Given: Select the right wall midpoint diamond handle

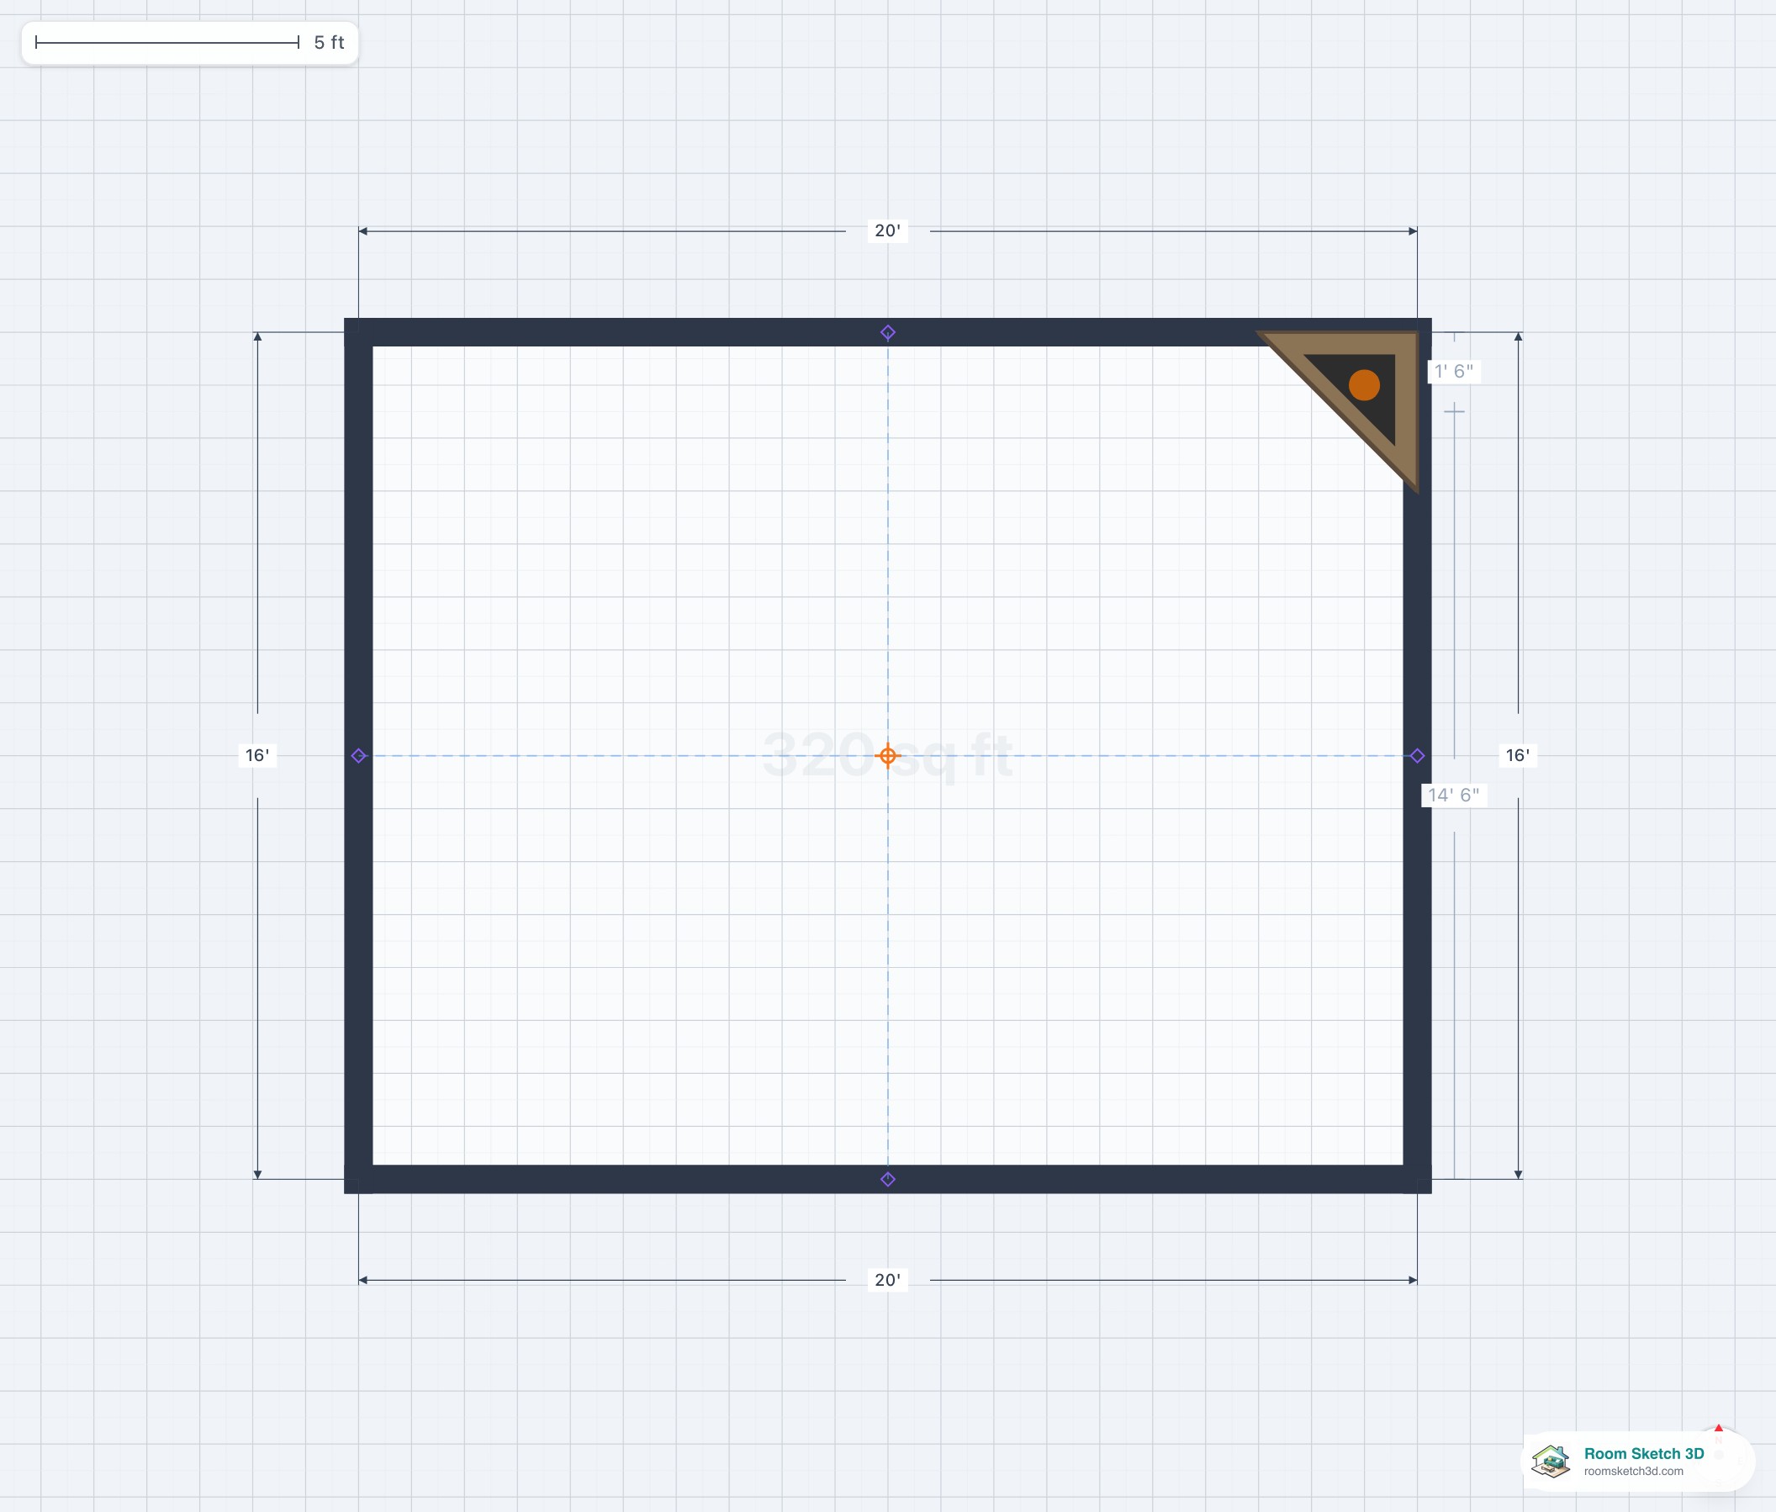Looking at the screenshot, I should pyautogui.click(x=1417, y=756).
